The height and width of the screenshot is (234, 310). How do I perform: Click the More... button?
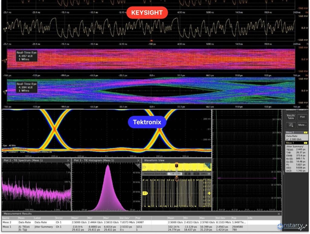pyautogui.click(x=302, y=125)
